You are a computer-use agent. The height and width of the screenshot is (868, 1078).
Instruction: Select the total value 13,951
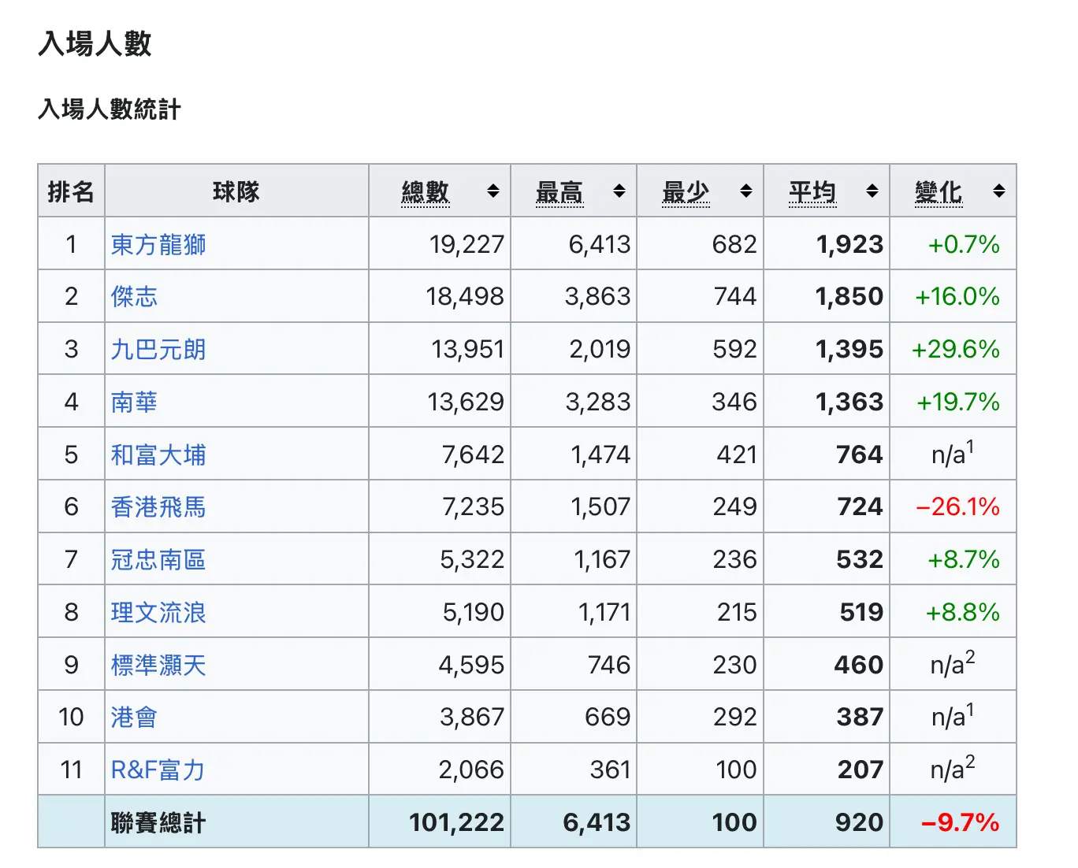[467, 349]
